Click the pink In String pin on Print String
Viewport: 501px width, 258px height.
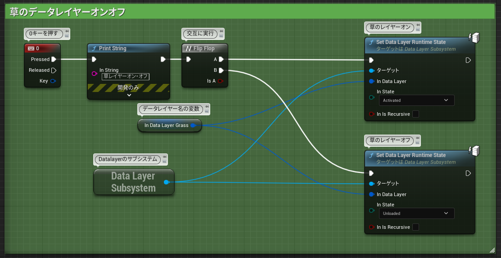[94, 74]
